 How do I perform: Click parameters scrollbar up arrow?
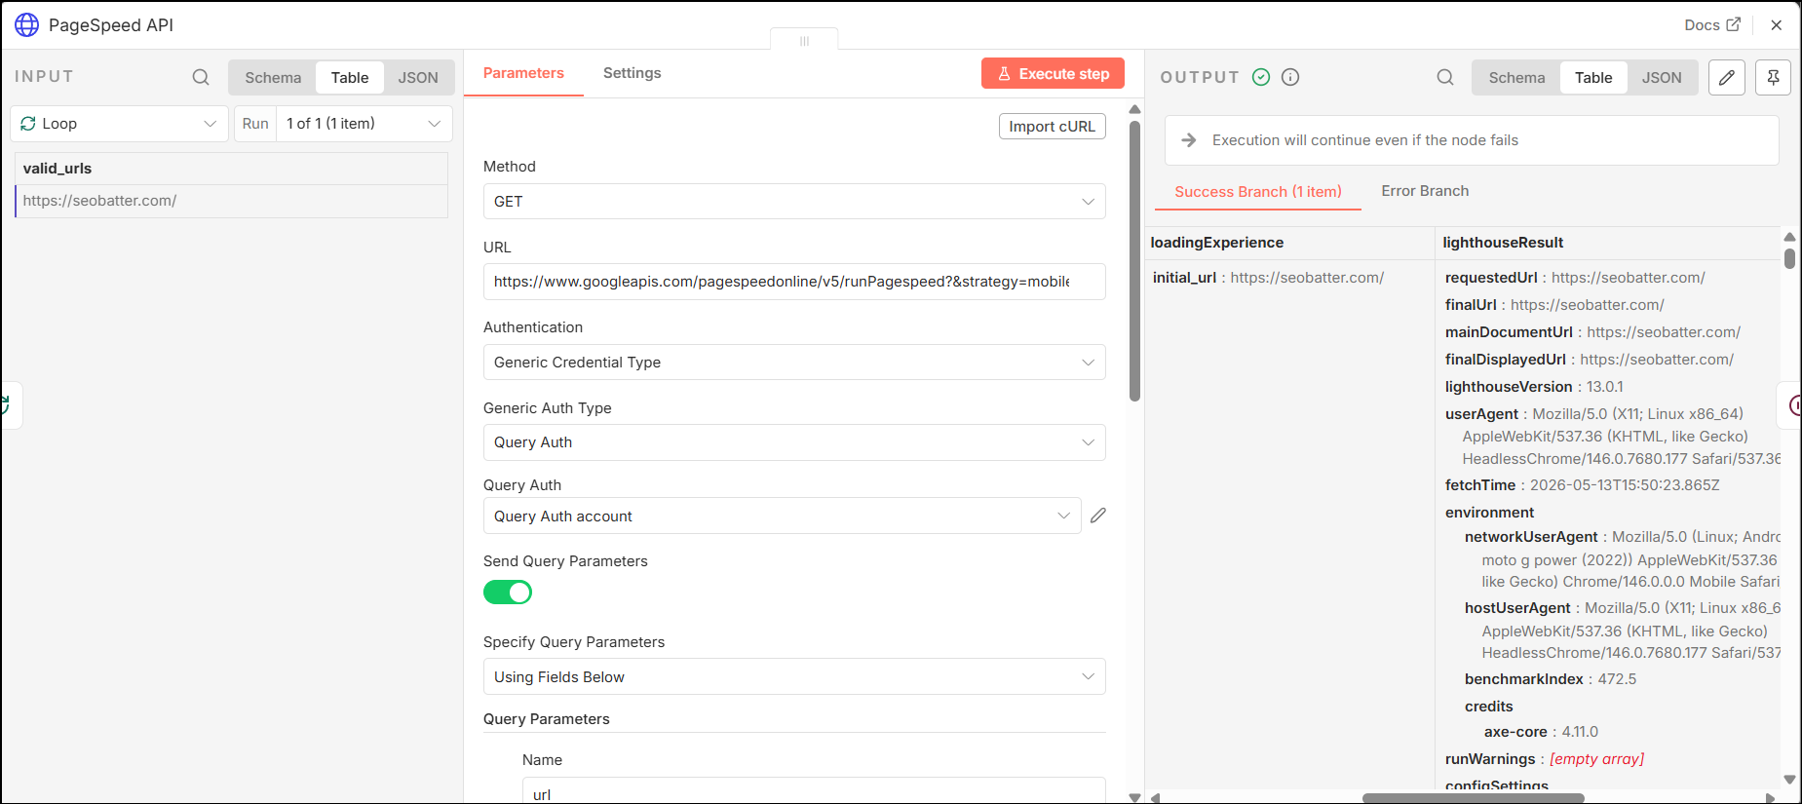click(1134, 109)
